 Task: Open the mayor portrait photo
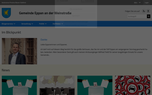tap(20, 51)
